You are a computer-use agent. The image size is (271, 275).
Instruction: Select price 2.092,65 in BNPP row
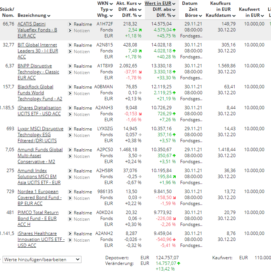128,66
